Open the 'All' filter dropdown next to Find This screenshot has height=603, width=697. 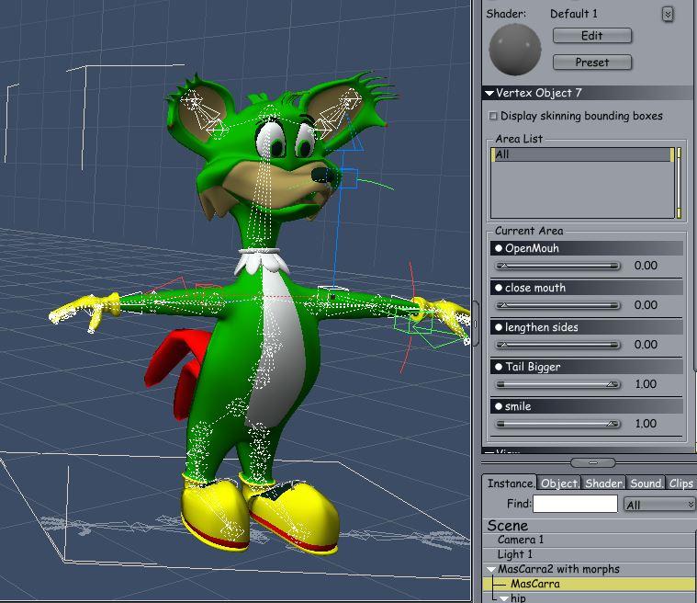pos(659,505)
